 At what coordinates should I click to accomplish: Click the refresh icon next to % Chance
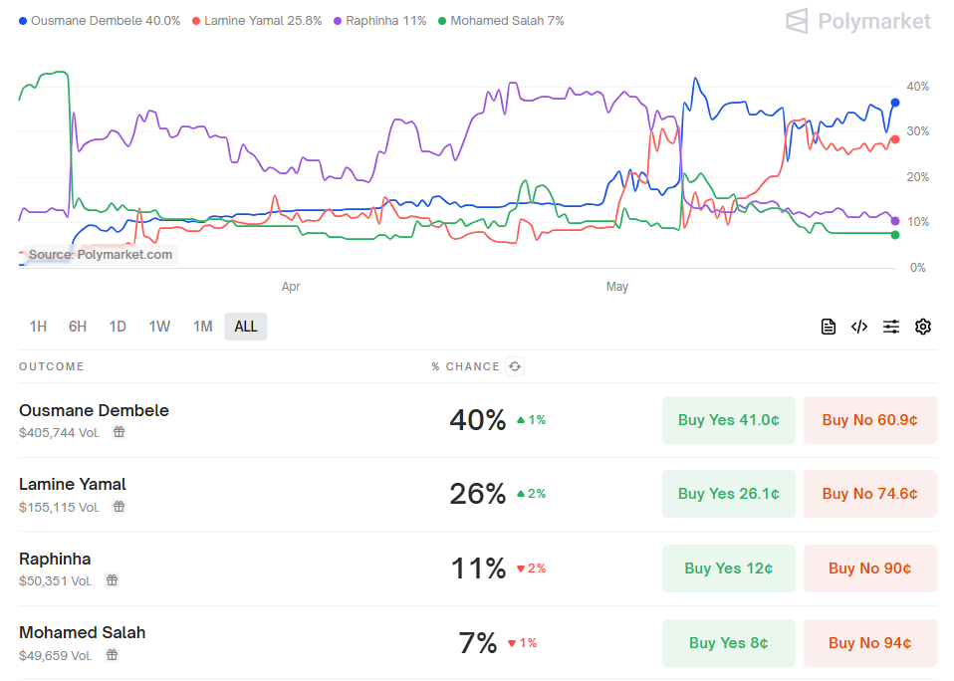coord(515,366)
